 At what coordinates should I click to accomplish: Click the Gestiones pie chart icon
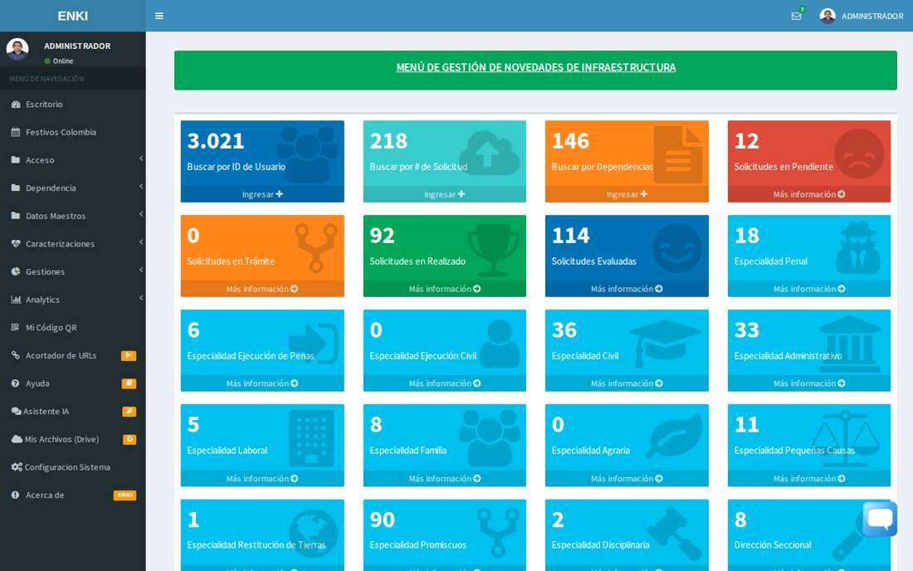pyautogui.click(x=16, y=272)
